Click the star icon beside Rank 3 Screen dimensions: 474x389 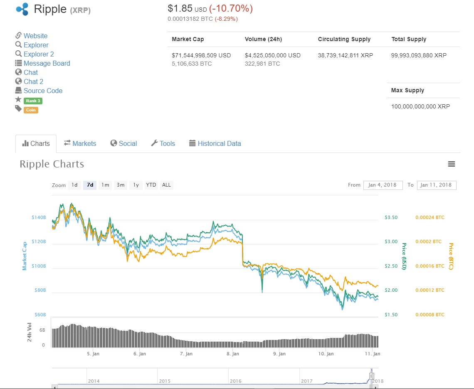[18, 99]
